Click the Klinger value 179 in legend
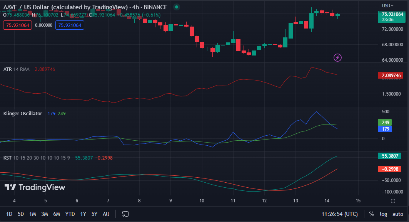 [x=52, y=113]
